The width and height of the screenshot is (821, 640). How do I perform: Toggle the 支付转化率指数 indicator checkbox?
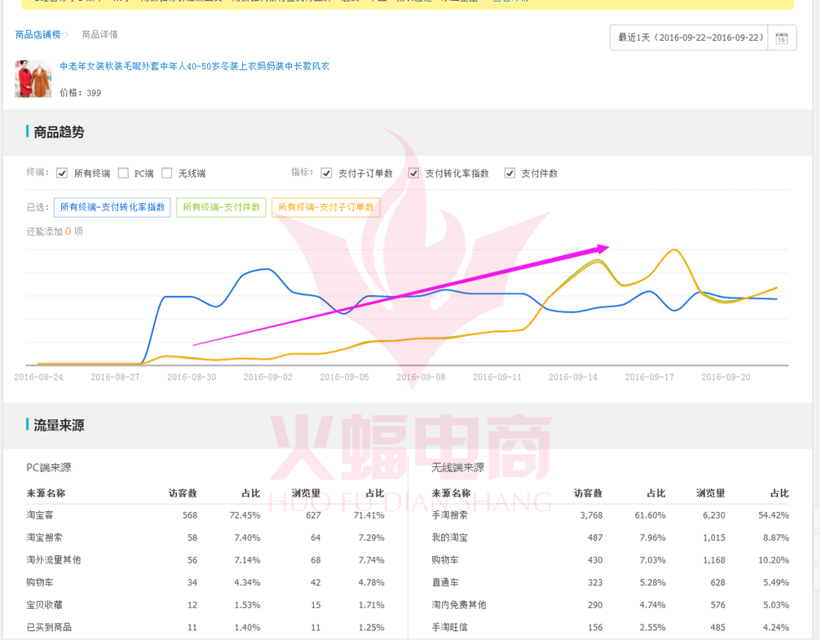pyautogui.click(x=413, y=174)
